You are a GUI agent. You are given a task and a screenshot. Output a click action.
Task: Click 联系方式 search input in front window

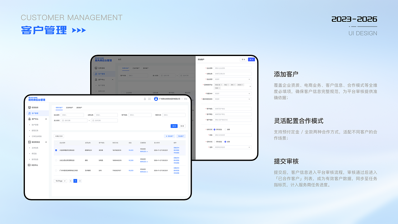pyautogui.click(x=174, y=115)
